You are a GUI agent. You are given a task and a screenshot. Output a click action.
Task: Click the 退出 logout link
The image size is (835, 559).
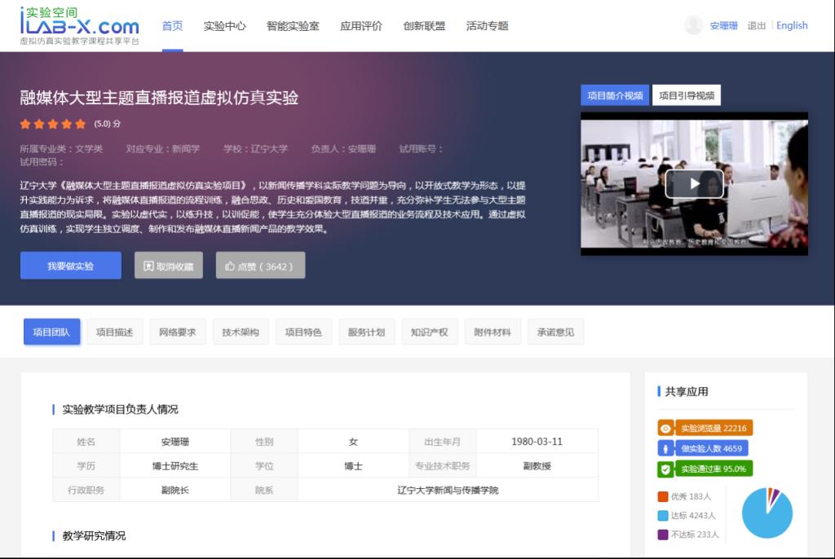pos(757,26)
